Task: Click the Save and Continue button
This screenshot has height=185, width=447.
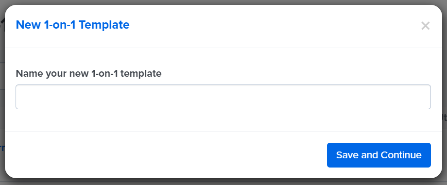Action: coord(378,155)
